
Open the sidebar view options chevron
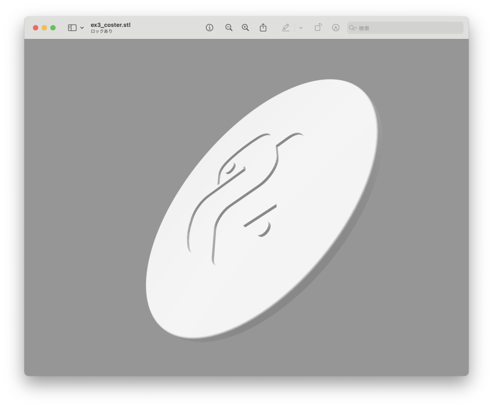82,28
